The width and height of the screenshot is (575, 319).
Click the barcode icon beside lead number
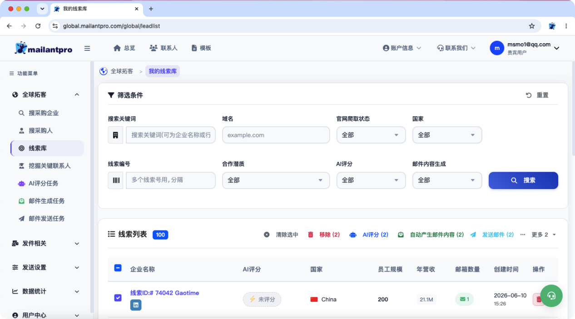click(115, 180)
